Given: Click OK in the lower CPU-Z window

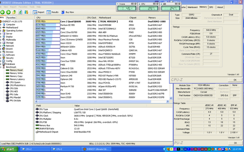Looking at the screenshot, I should click(x=235, y=143).
